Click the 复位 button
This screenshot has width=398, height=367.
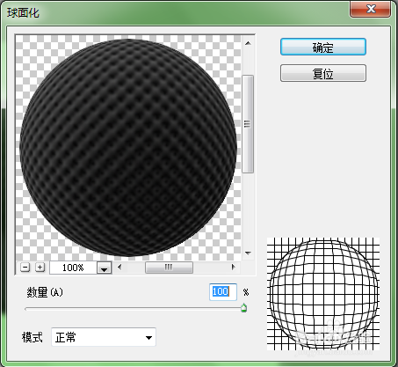(x=323, y=73)
